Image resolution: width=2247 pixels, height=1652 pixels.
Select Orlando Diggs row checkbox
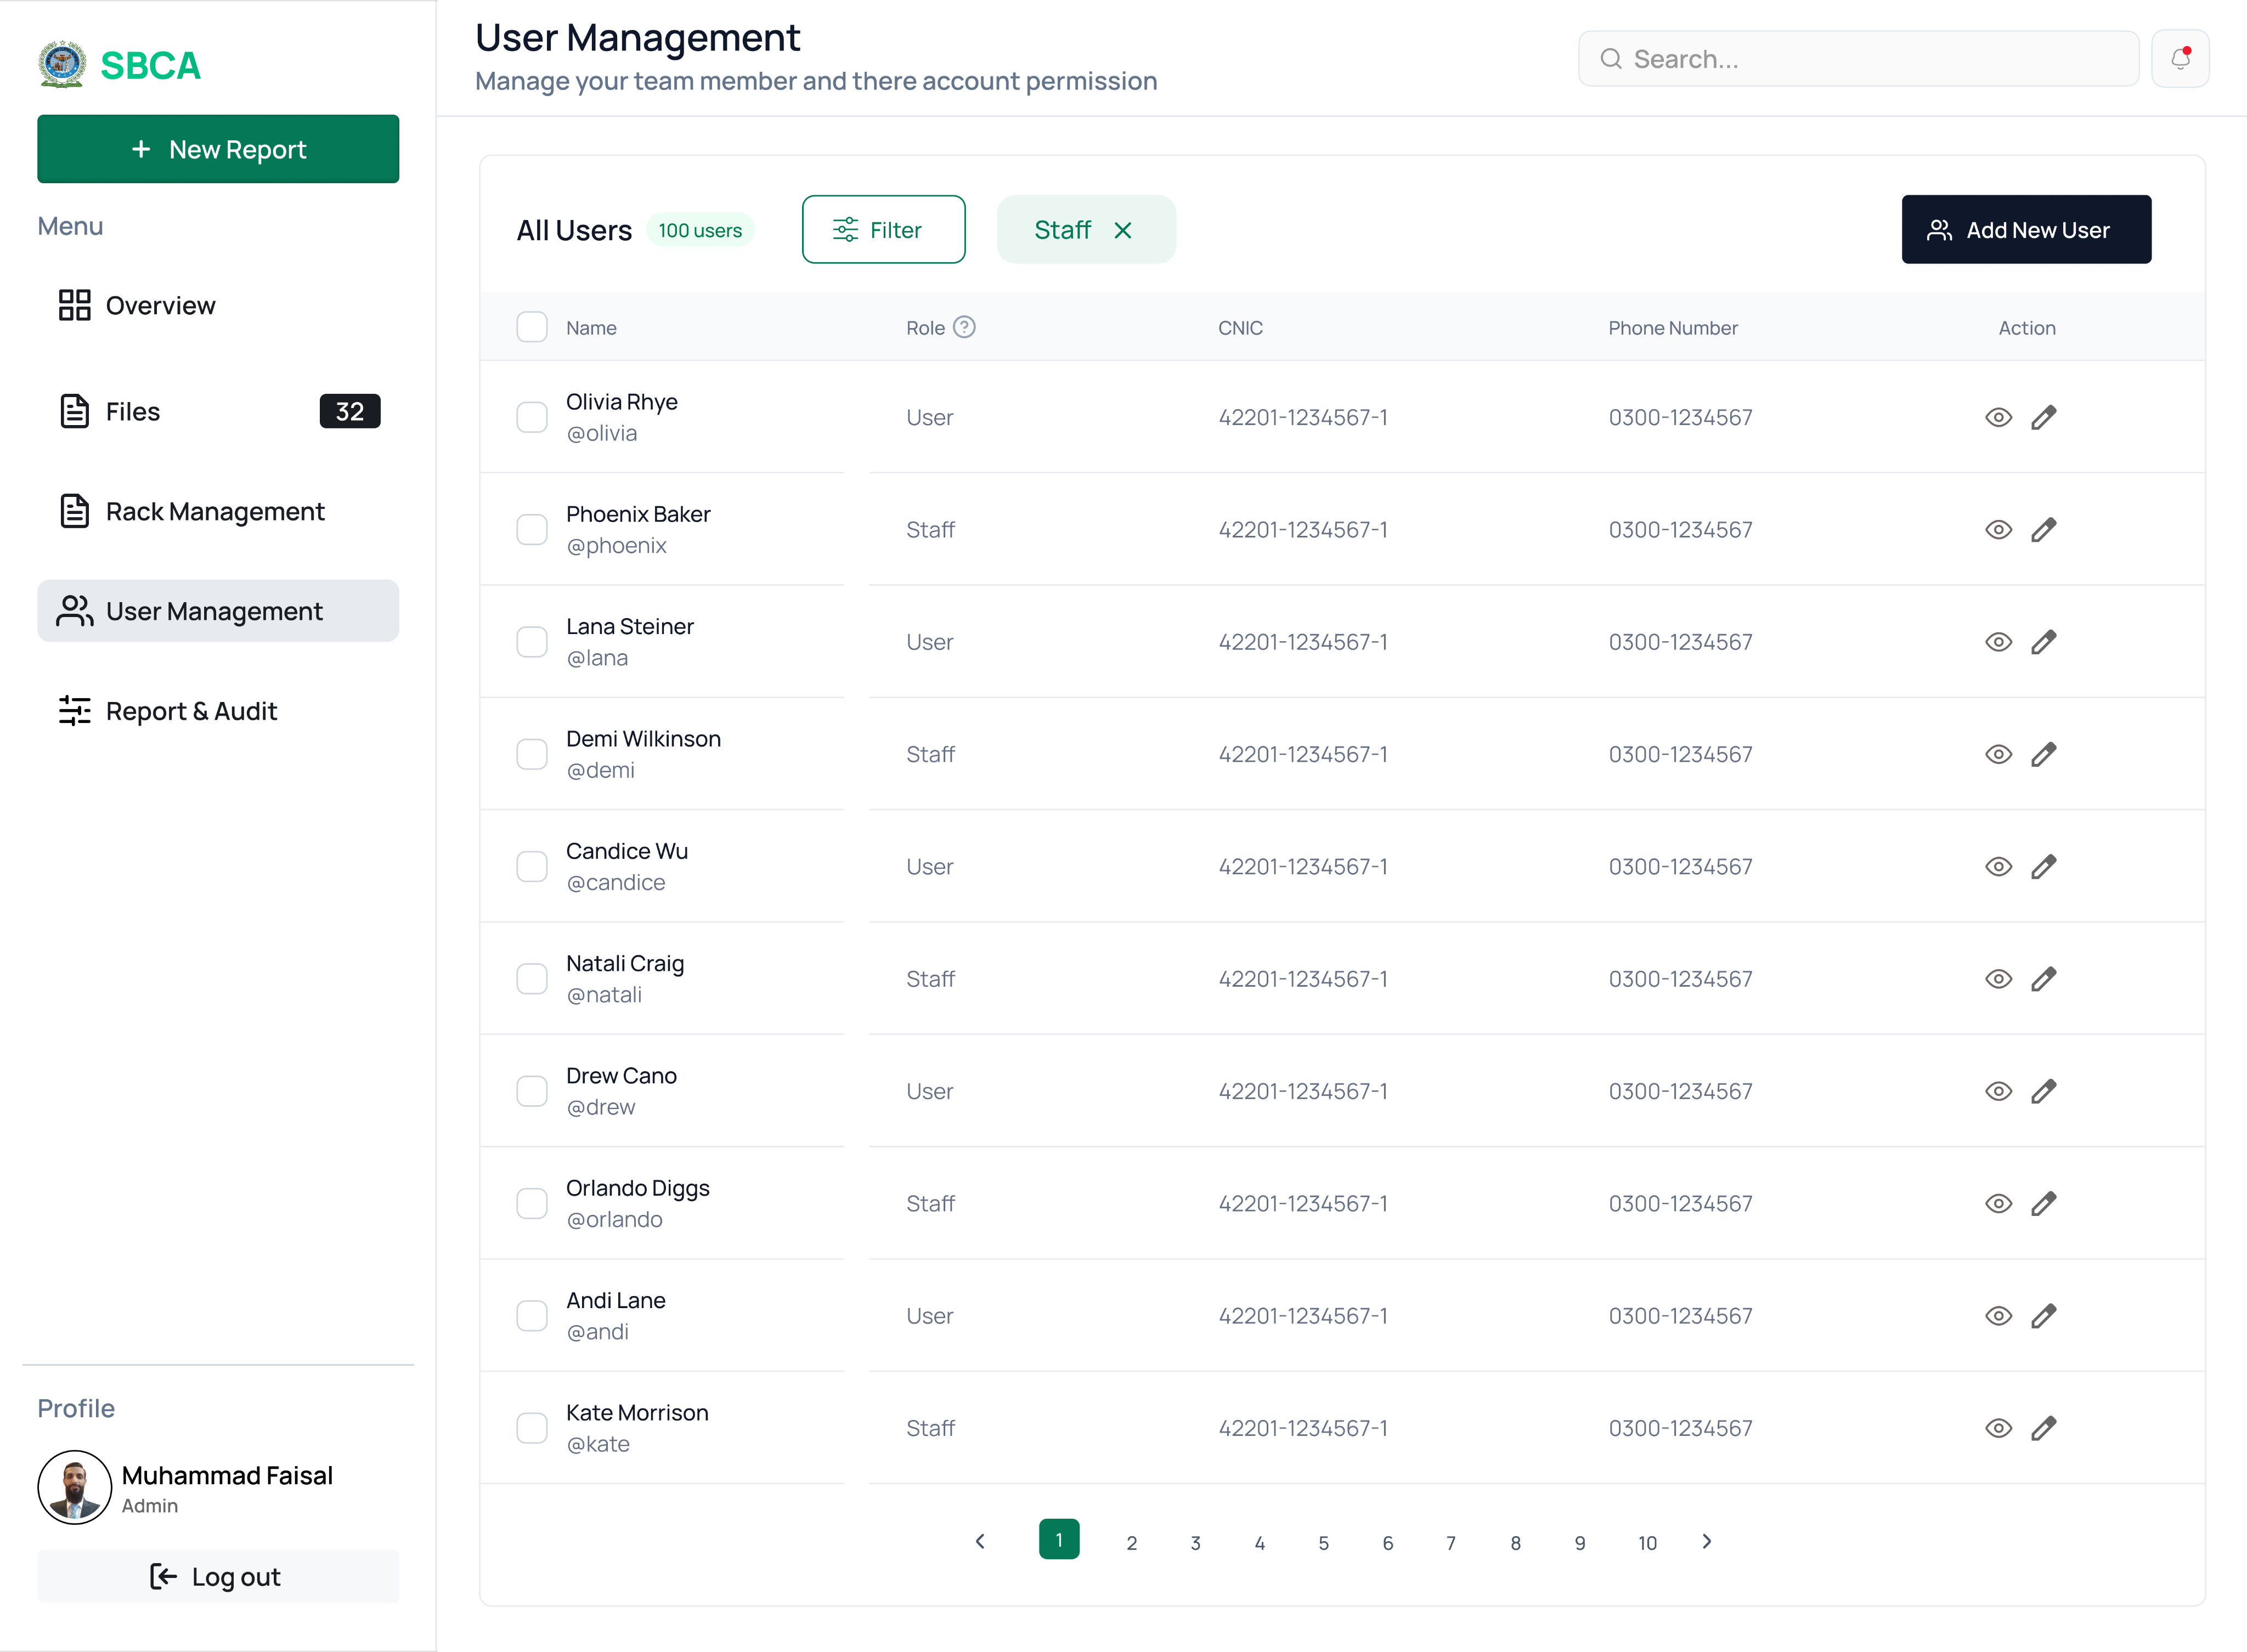pos(532,1203)
